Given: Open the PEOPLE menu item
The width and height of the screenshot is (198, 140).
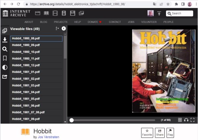Looking at the screenshot, I should [x=168, y=22].
